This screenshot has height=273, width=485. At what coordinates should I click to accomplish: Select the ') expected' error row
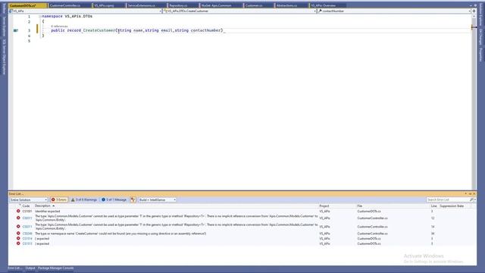pos(242,243)
